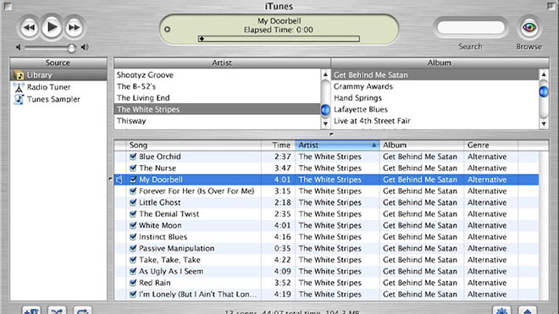Toggle the Little Ghost checkbox

tap(133, 202)
